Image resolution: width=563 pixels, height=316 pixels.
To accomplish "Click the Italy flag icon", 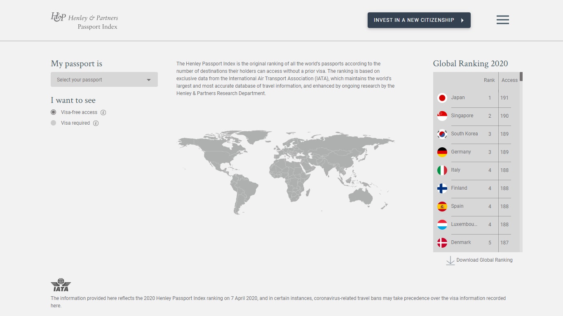I will [442, 170].
